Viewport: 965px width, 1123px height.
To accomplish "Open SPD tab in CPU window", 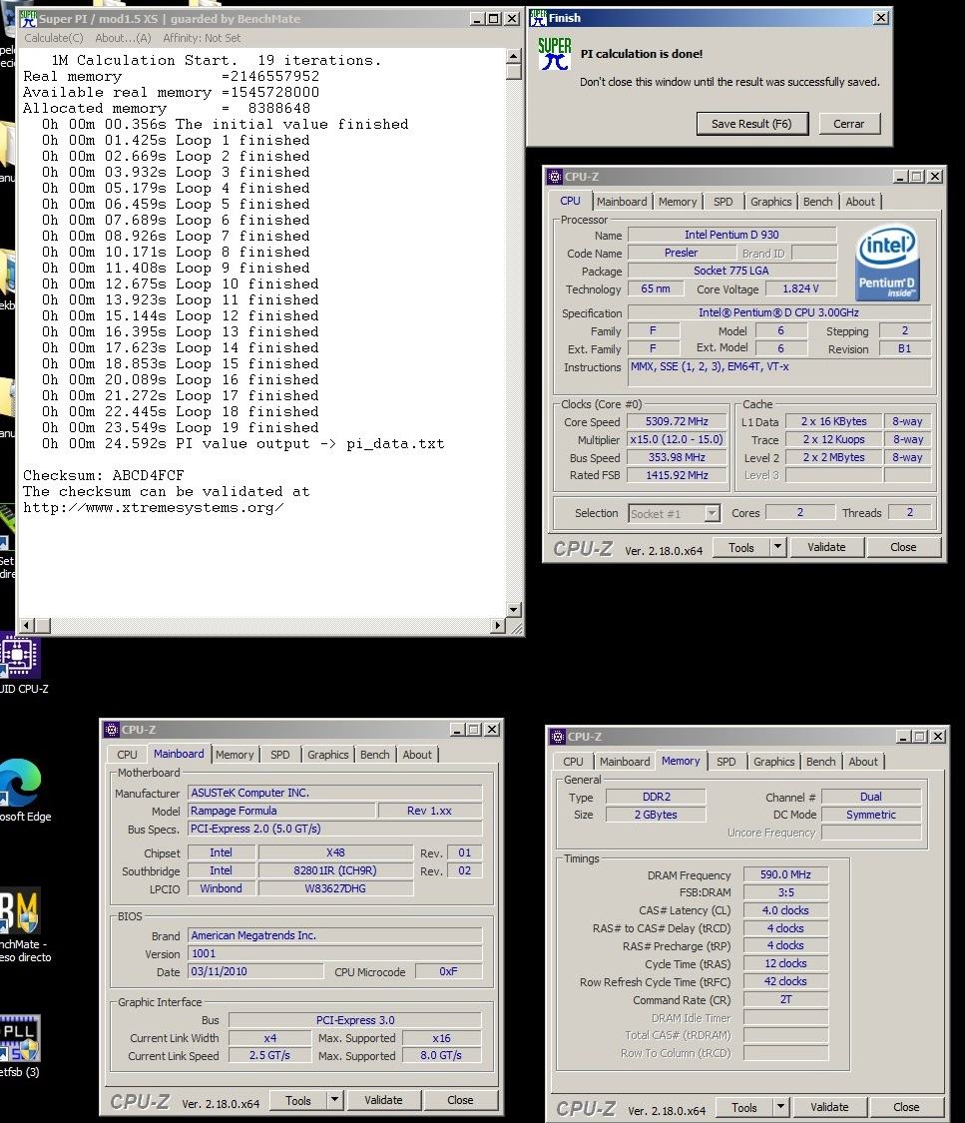I will coord(724,202).
